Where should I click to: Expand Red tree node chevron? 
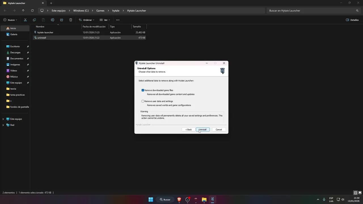point(3,125)
